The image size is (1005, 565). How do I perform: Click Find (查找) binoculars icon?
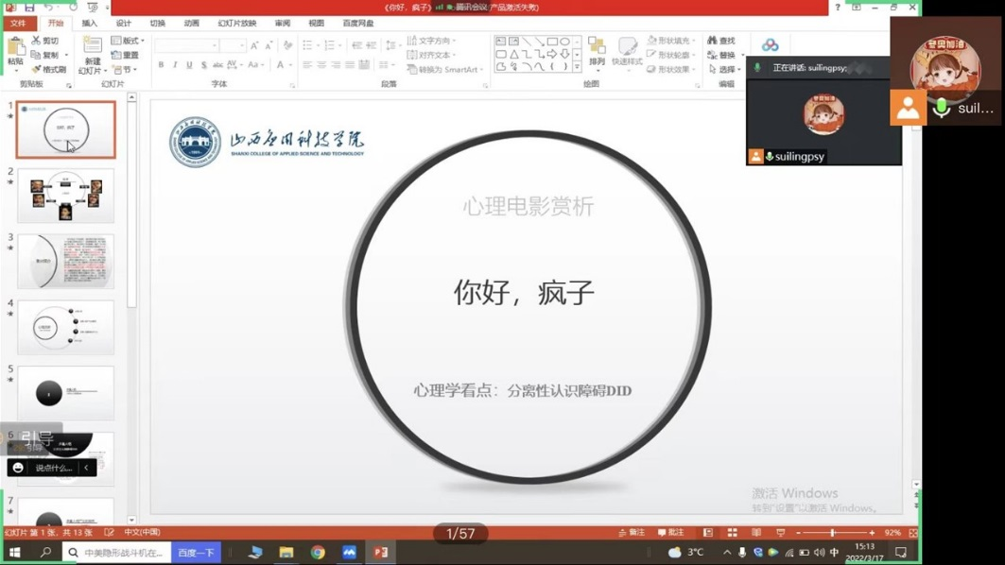click(x=712, y=41)
